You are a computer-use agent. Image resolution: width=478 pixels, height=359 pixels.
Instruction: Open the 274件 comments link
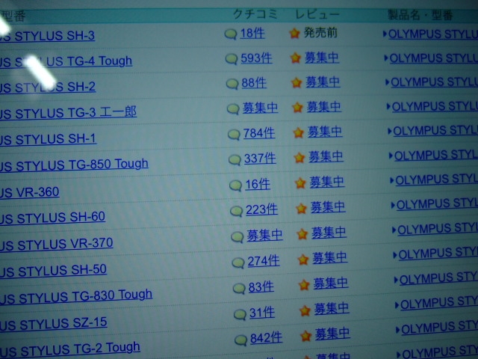click(x=264, y=261)
